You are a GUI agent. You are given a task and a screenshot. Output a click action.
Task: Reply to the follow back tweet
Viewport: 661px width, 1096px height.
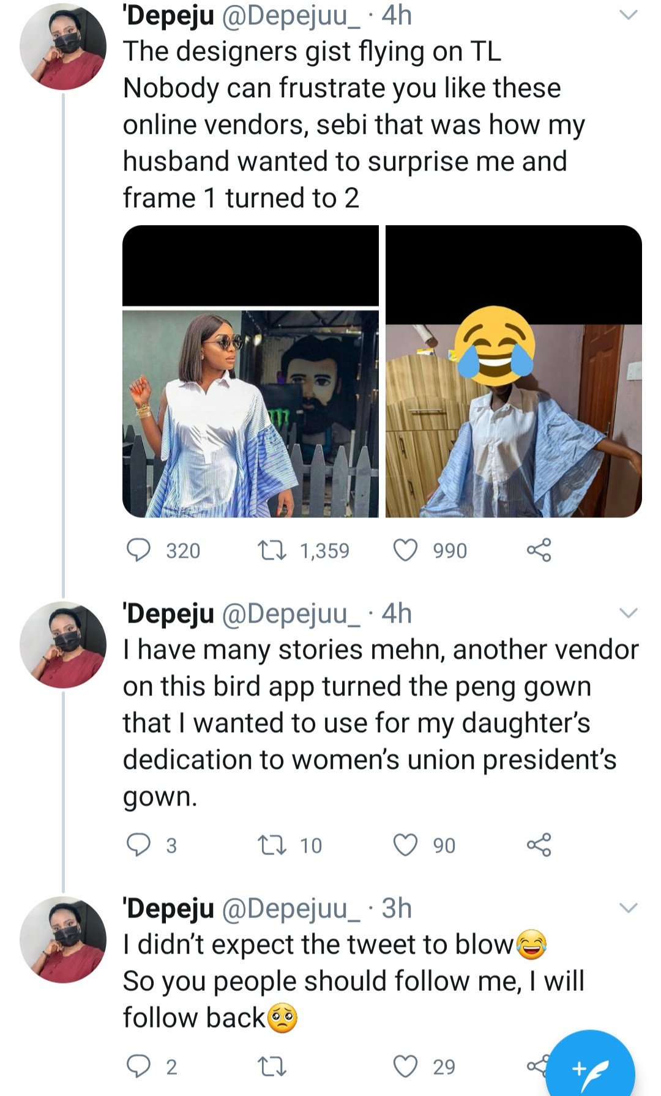(138, 1066)
